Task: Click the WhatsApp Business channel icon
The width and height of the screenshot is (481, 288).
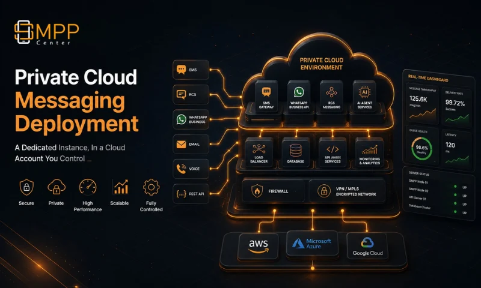Action: click(x=182, y=119)
